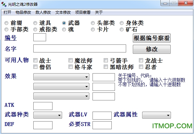Open the third 效果 dropdown list

click(x=61, y=96)
